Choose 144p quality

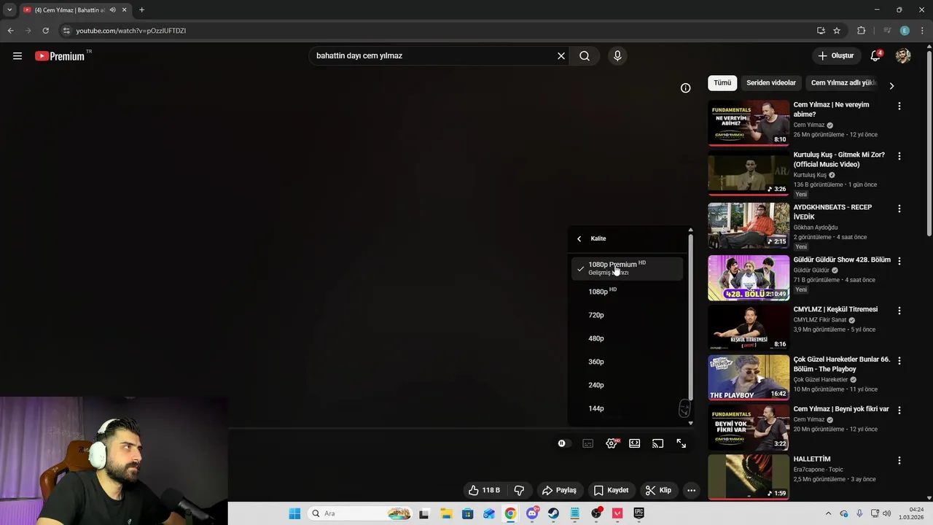point(628,408)
